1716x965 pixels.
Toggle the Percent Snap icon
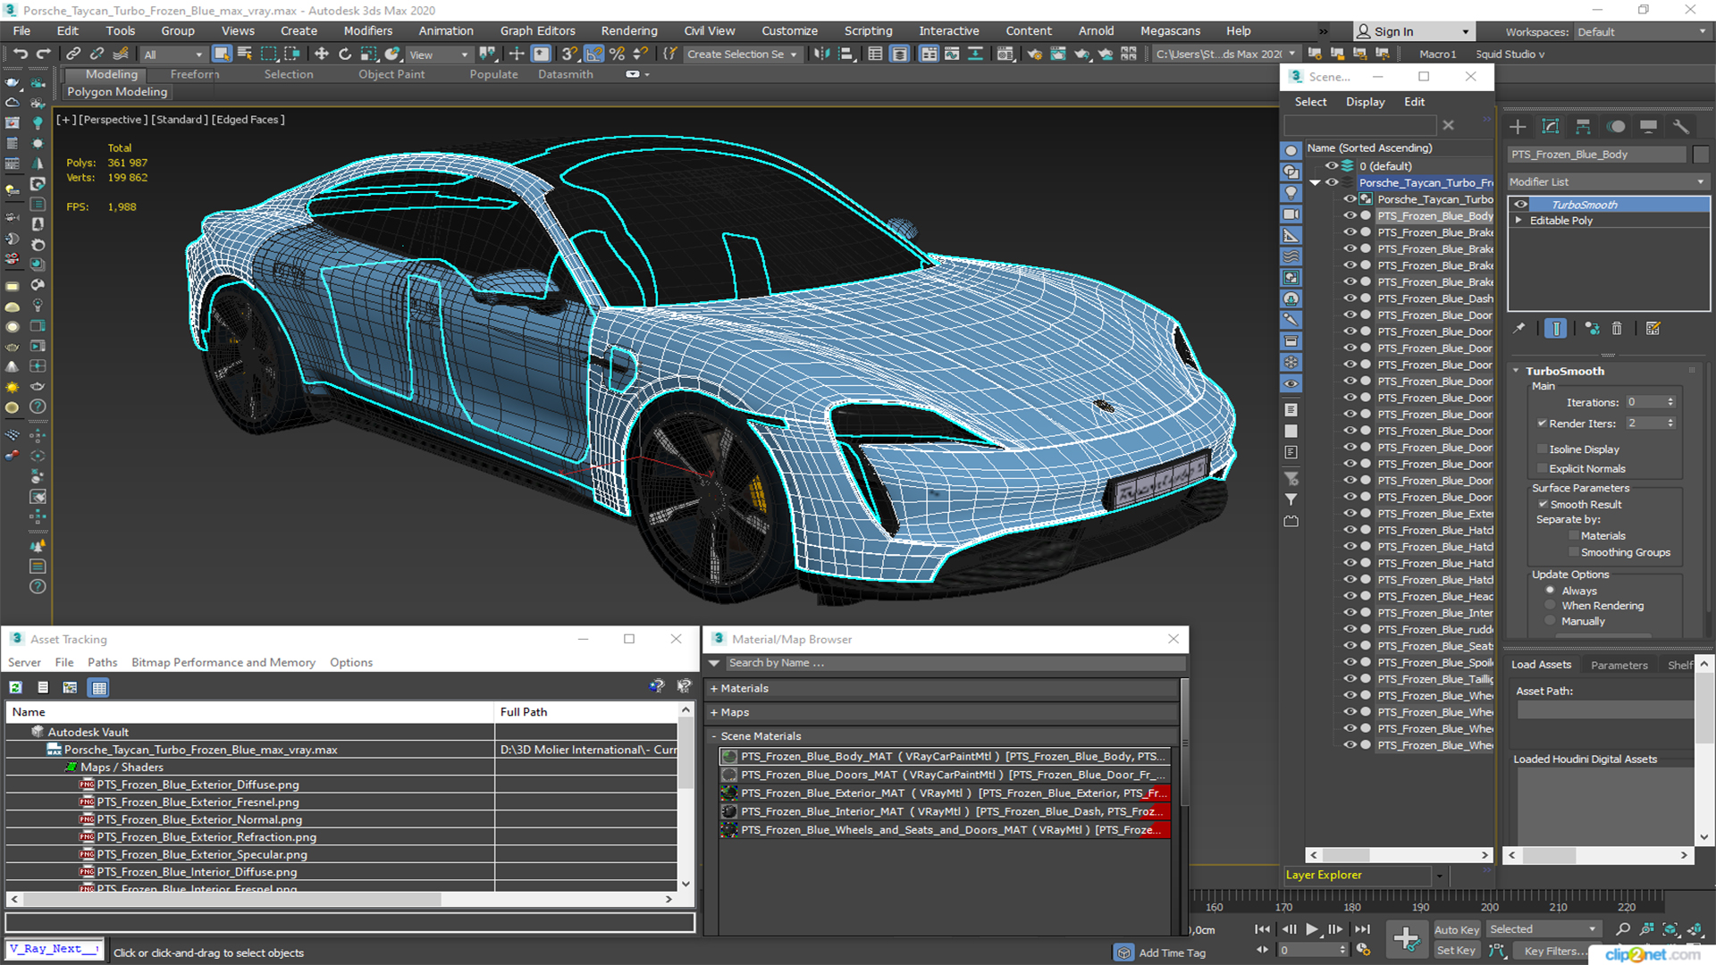tap(617, 55)
